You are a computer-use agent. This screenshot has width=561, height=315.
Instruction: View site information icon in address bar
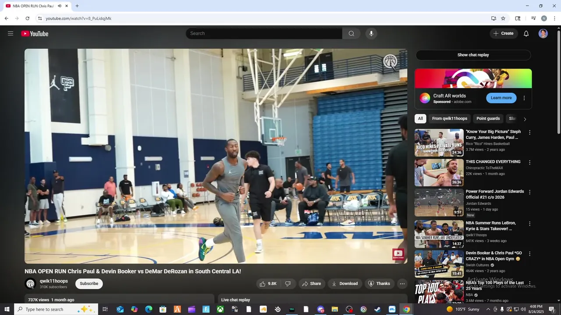point(40,18)
